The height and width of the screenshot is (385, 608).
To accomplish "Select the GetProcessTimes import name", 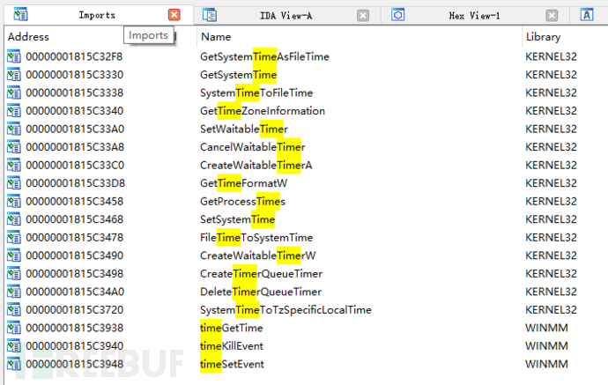I will pyautogui.click(x=242, y=201).
